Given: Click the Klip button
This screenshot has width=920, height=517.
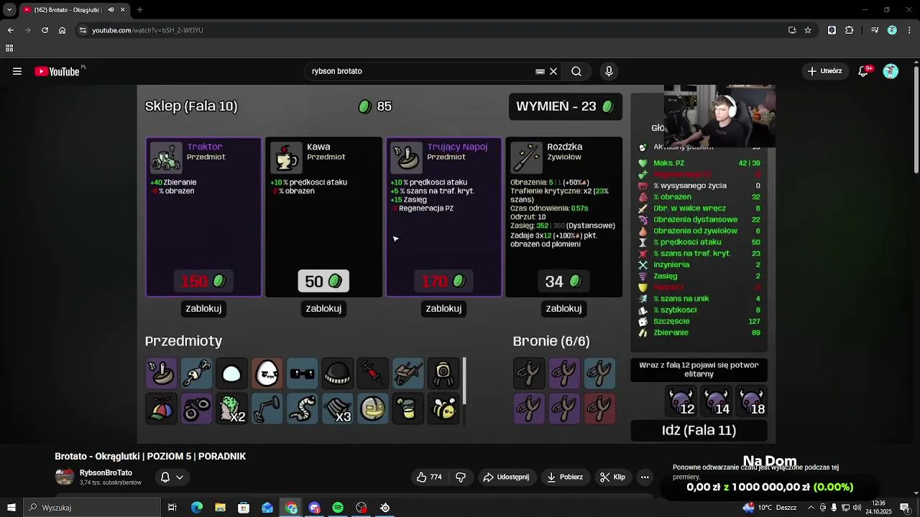Looking at the screenshot, I should point(612,477).
